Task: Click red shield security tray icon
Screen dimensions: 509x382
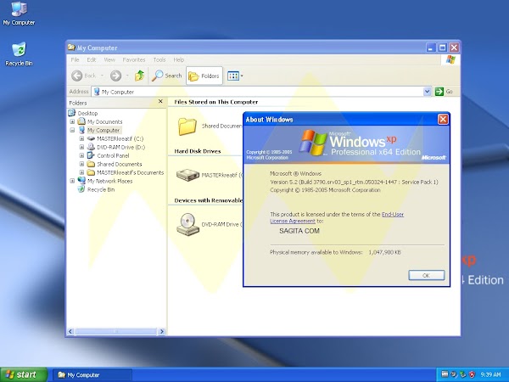Action: tap(472, 374)
